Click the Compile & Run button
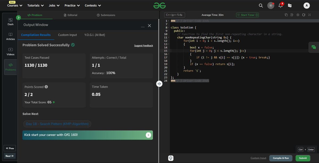The height and width of the screenshot is (163, 319). (x=281, y=158)
